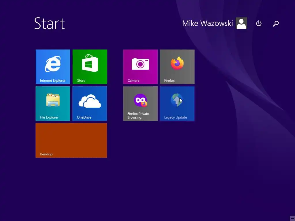This screenshot has width=295, height=221.
Task: Open Mike Wazowski account menu
Action: 208,23
